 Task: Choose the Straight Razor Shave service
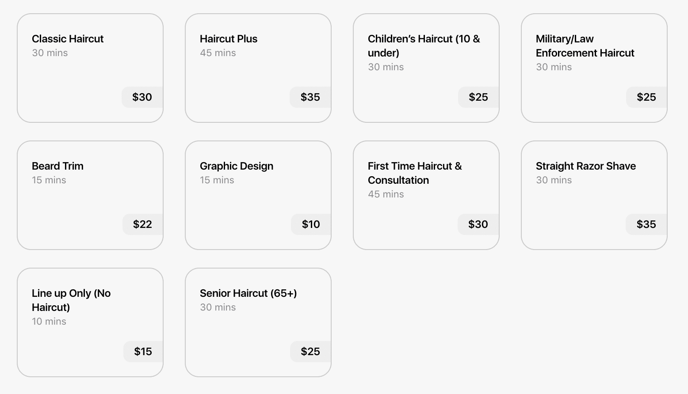click(x=594, y=195)
